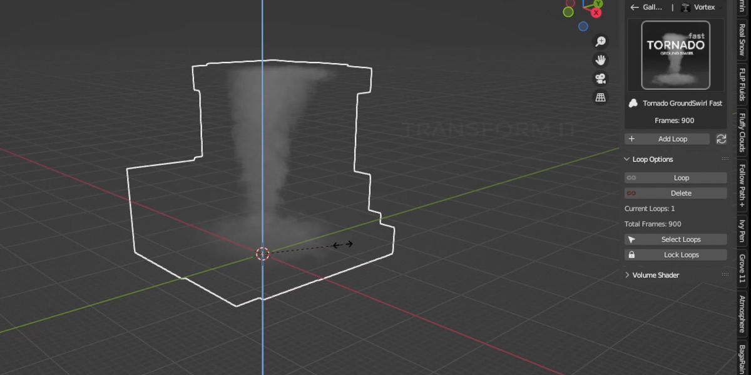This screenshot has width=751, height=375.
Task: Open the BagaRain sidebar tab
Action: (743, 359)
